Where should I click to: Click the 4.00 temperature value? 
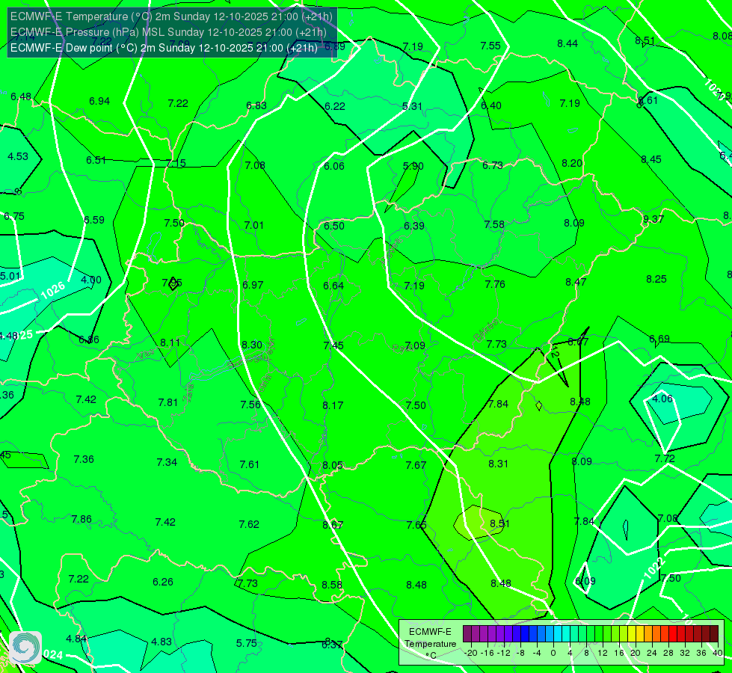pos(91,280)
